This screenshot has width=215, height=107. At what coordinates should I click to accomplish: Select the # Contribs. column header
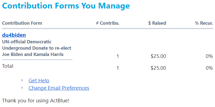(x=107, y=23)
